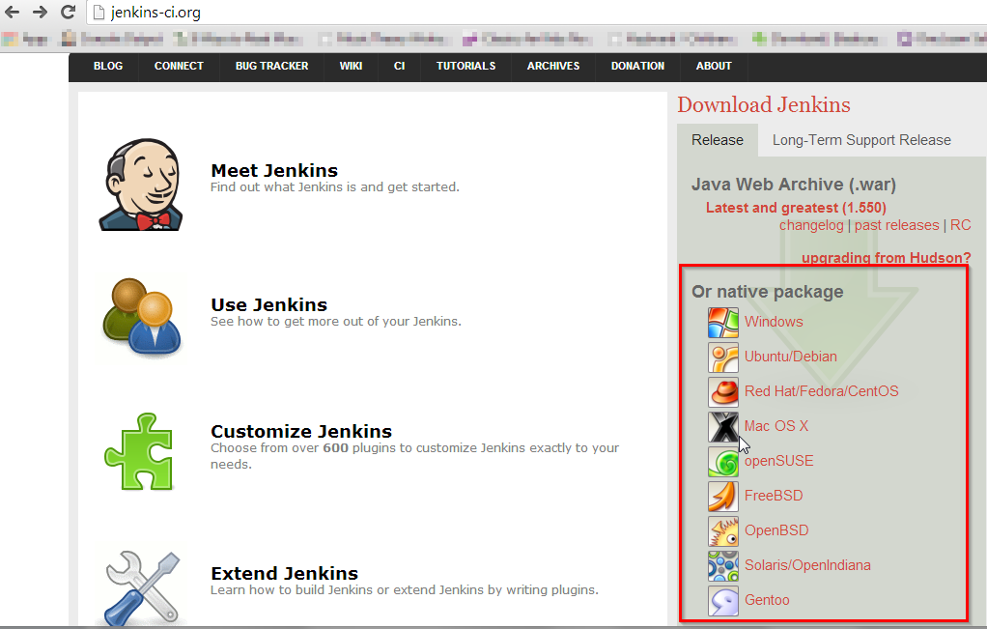Click the Java Web Archive (.war) text

point(794,185)
